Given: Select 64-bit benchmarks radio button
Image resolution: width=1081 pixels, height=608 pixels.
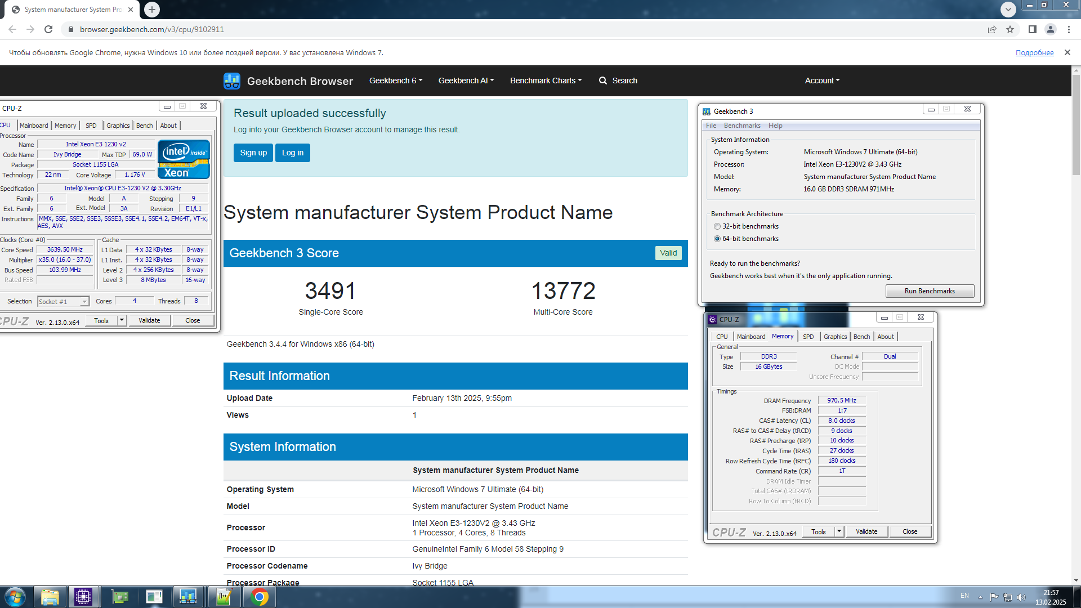Looking at the screenshot, I should (x=717, y=239).
